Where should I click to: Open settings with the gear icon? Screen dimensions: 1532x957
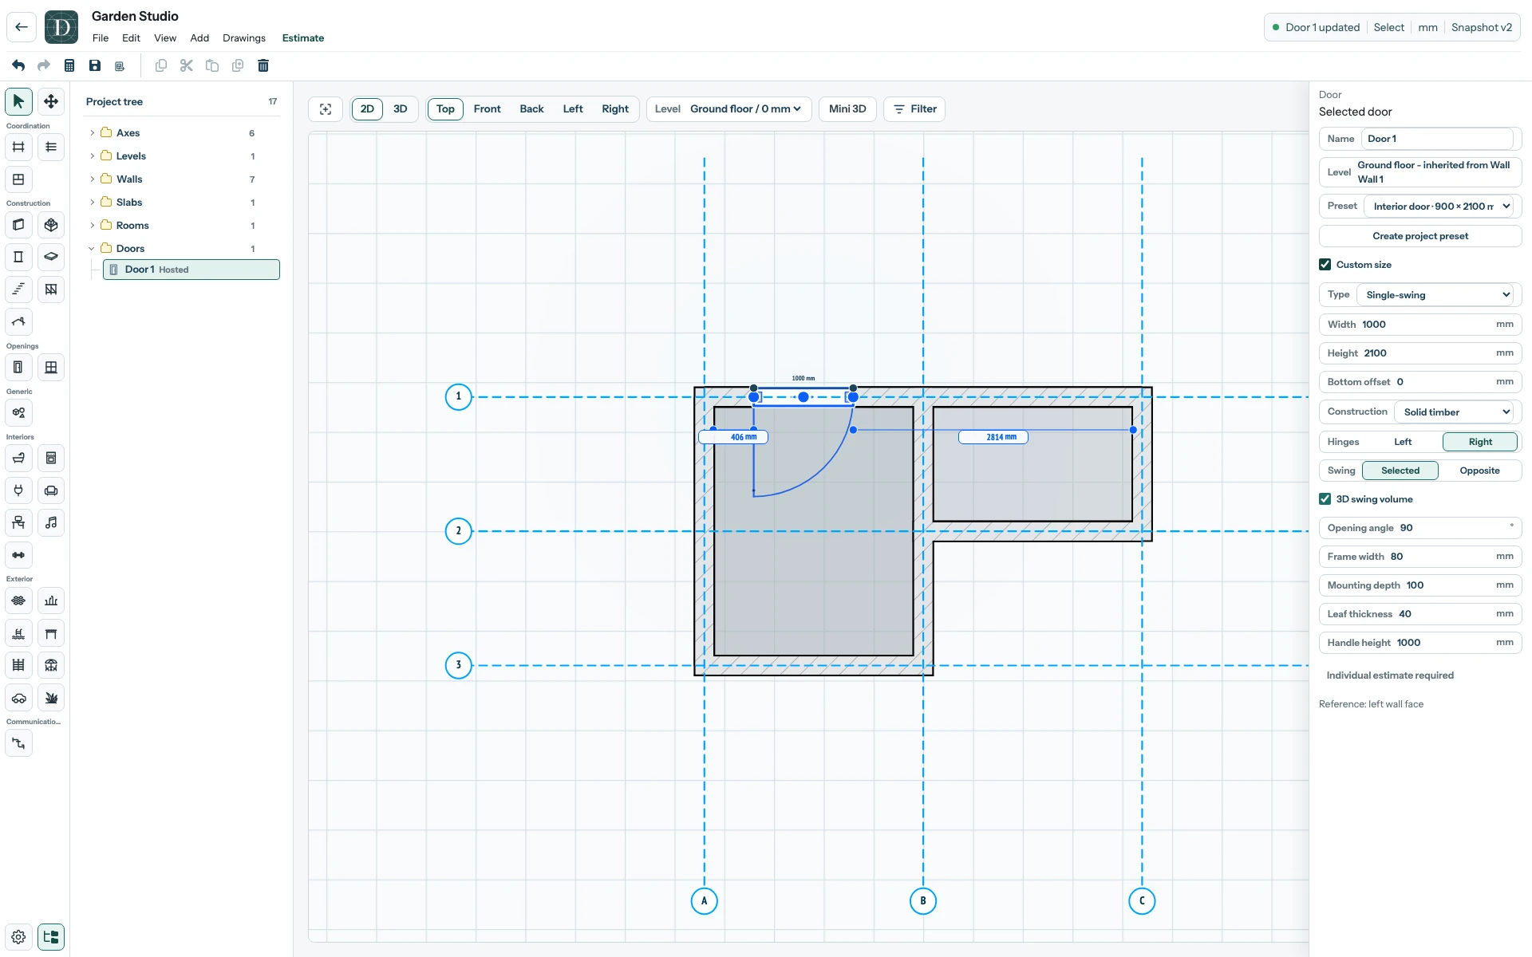point(18,937)
